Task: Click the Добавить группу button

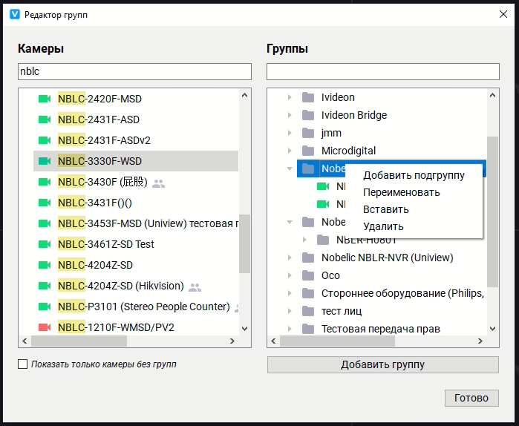Action: (383, 365)
